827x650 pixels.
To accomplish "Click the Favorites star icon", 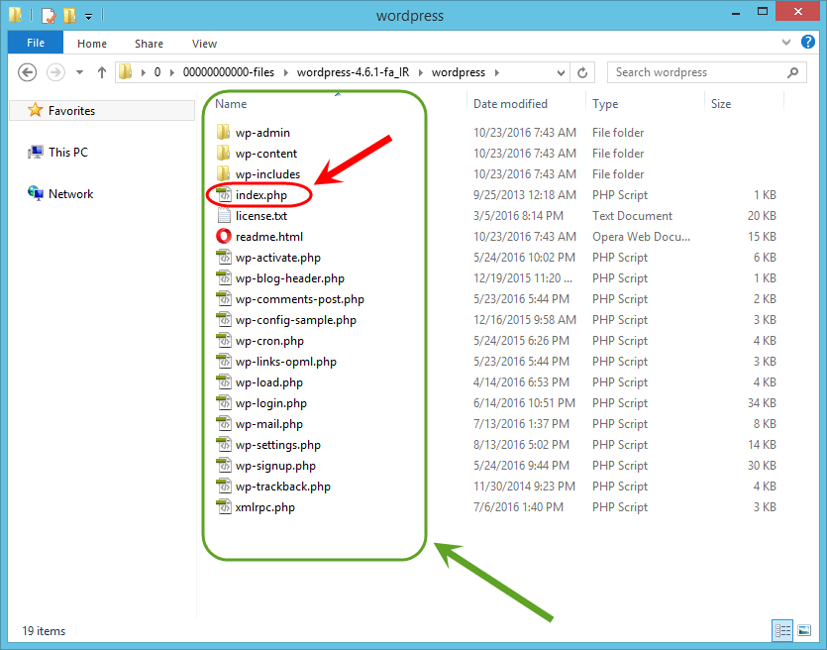I will click(x=35, y=110).
